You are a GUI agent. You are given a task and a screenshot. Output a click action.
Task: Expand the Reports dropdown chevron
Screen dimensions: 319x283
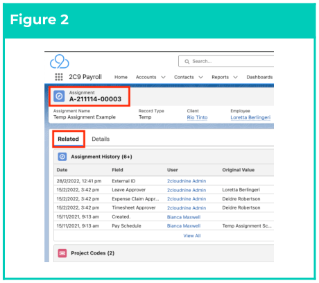235,77
